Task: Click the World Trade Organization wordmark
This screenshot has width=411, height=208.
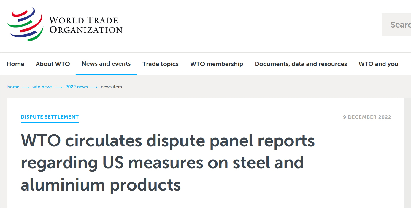Action: click(86, 25)
